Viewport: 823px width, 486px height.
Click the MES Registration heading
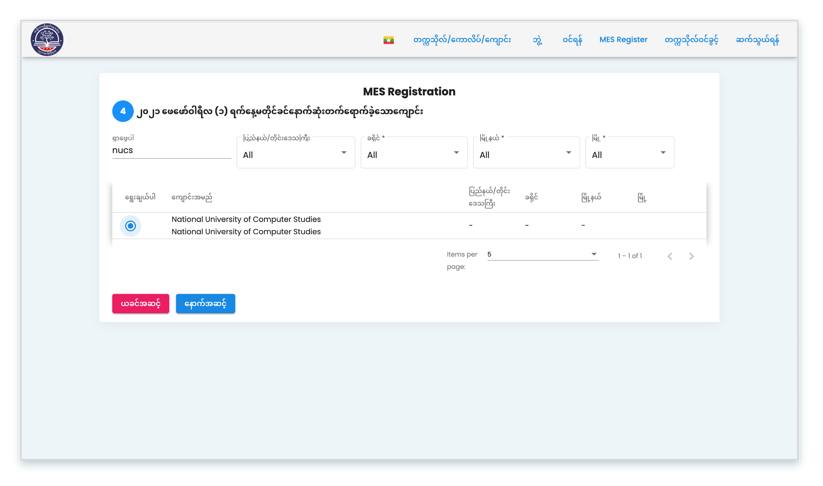pyautogui.click(x=409, y=92)
